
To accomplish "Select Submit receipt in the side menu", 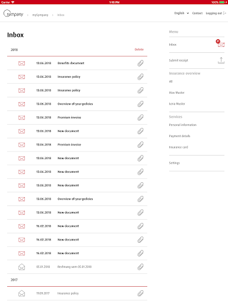I will (x=179, y=61).
